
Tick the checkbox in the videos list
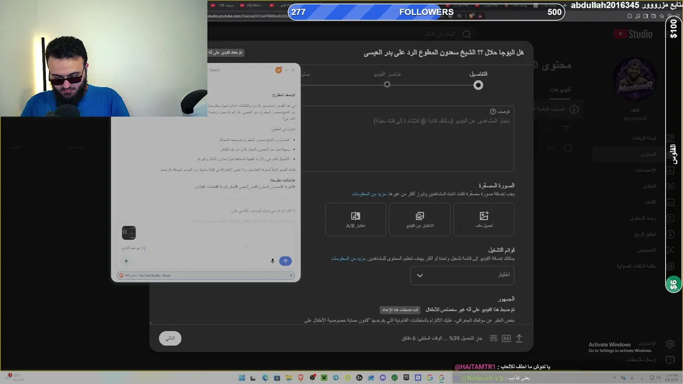click(x=568, y=148)
